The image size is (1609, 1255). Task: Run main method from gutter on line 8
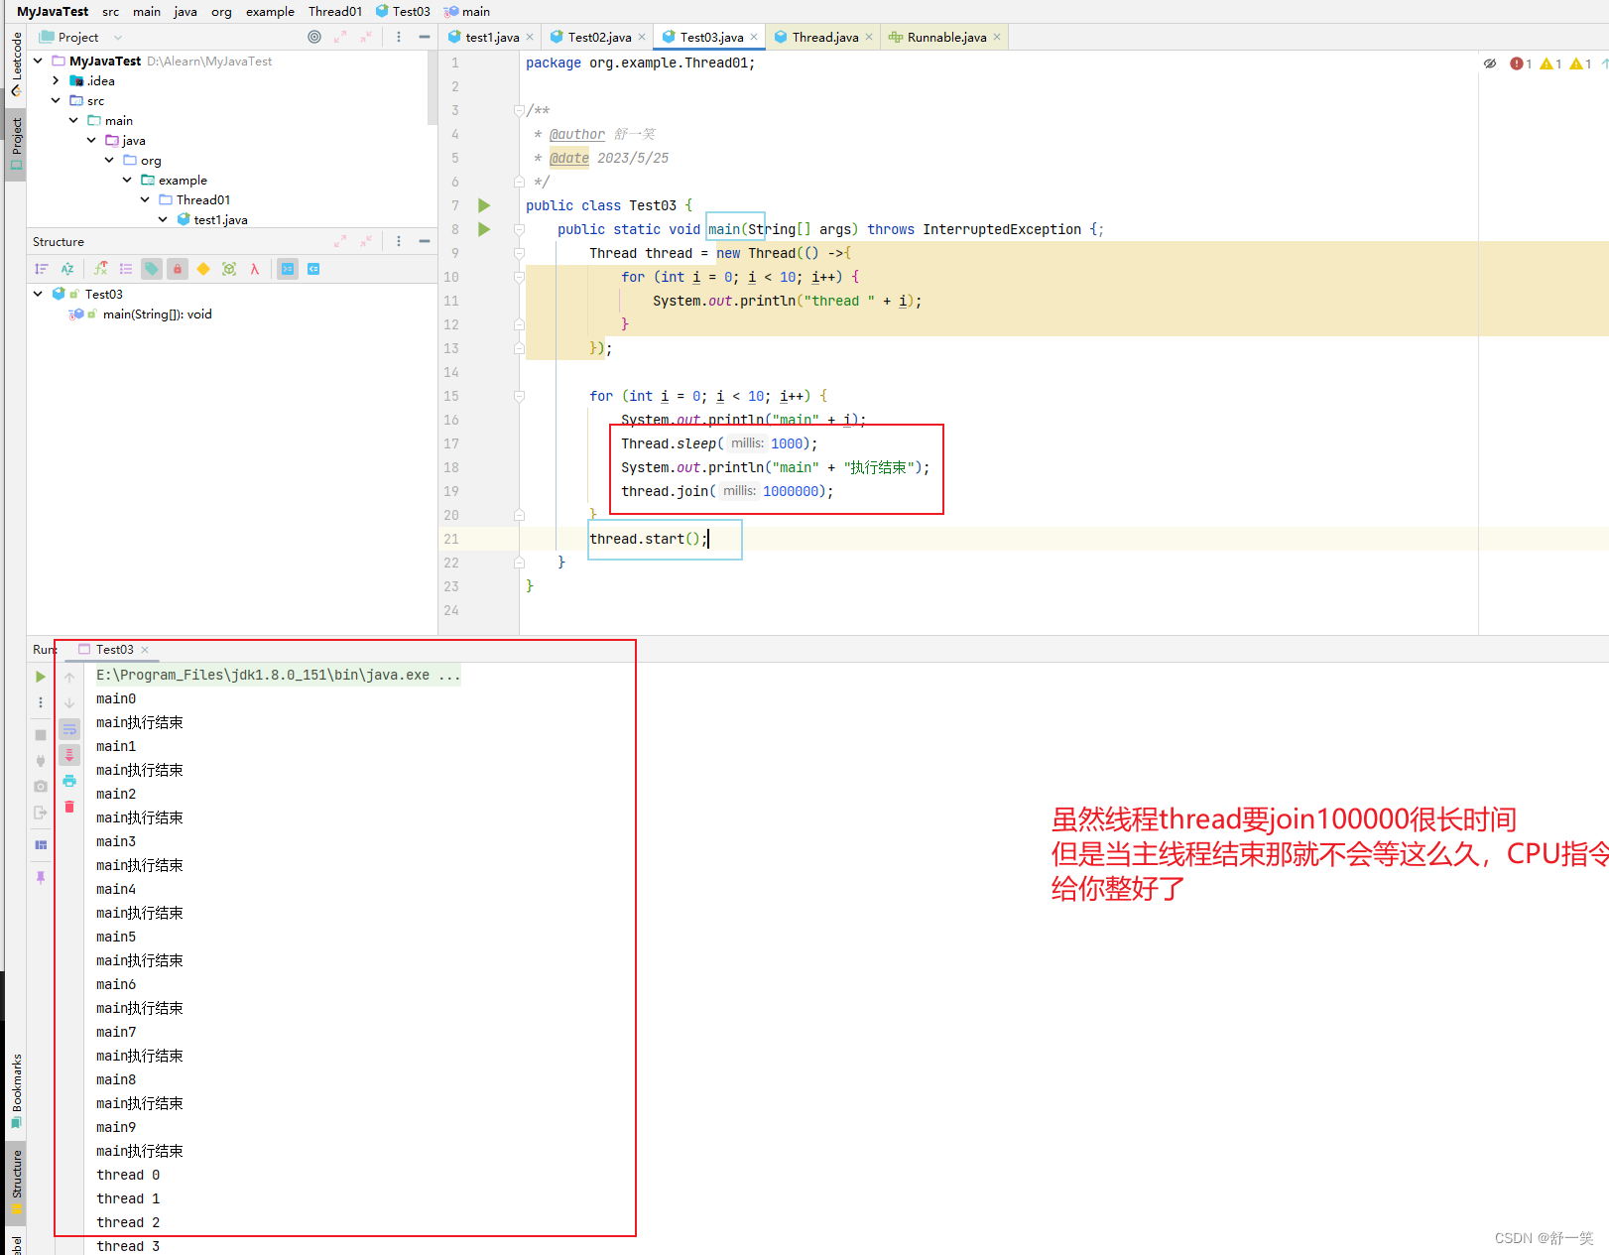click(484, 229)
